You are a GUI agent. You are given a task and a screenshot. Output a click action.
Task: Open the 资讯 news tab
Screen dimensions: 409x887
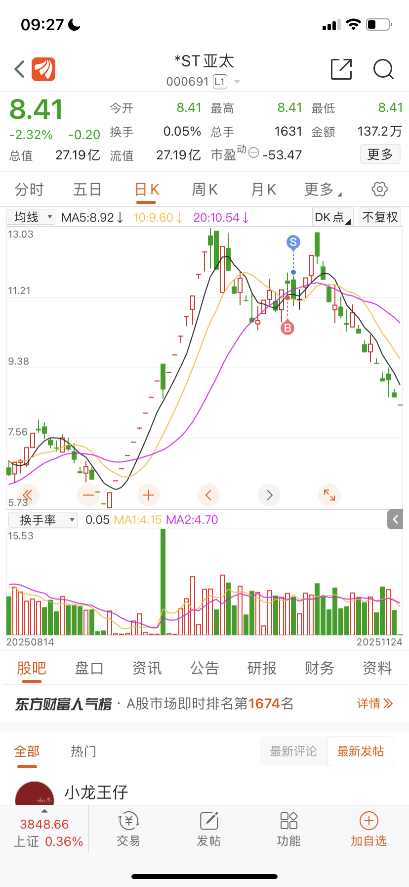click(x=147, y=668)
